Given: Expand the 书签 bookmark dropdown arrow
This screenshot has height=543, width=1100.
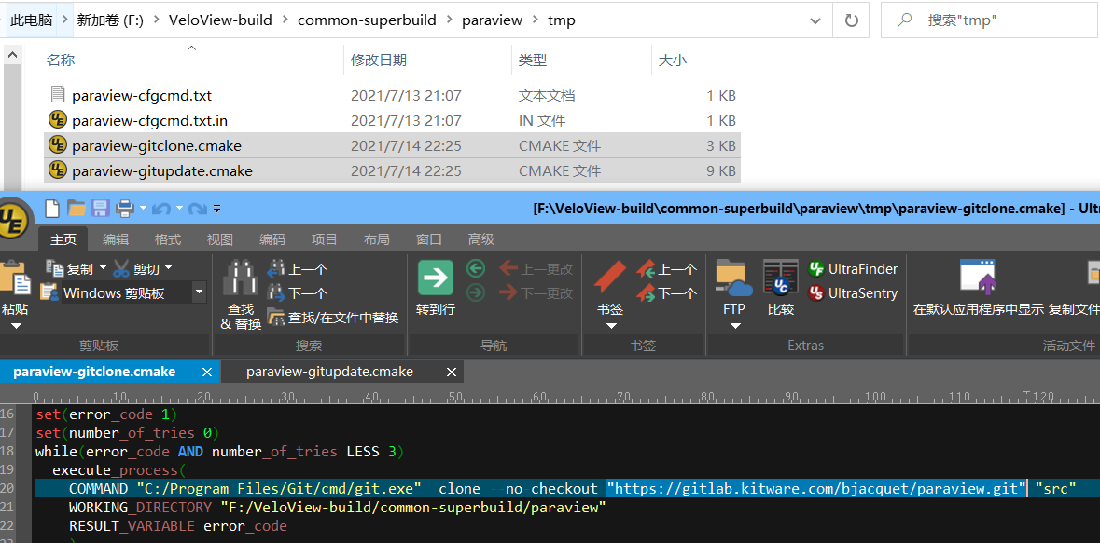Looking at the screenshot, I should tap(610, 326).
